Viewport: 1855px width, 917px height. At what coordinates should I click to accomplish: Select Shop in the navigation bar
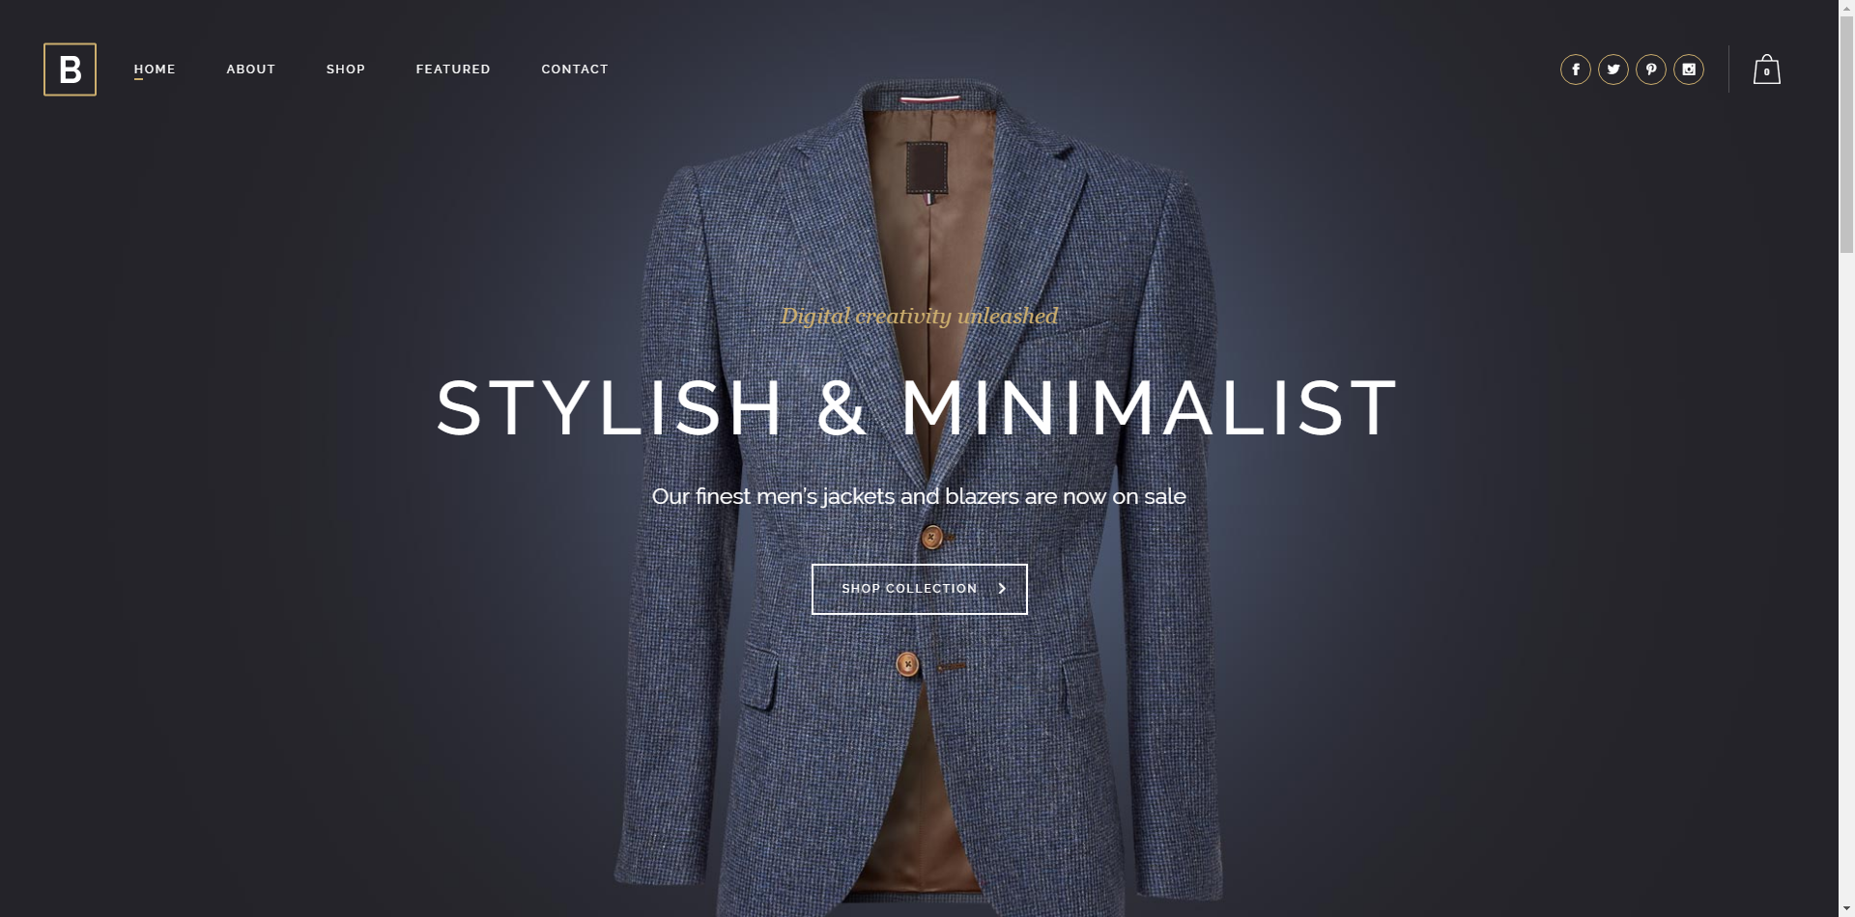(x=346, y=69)
